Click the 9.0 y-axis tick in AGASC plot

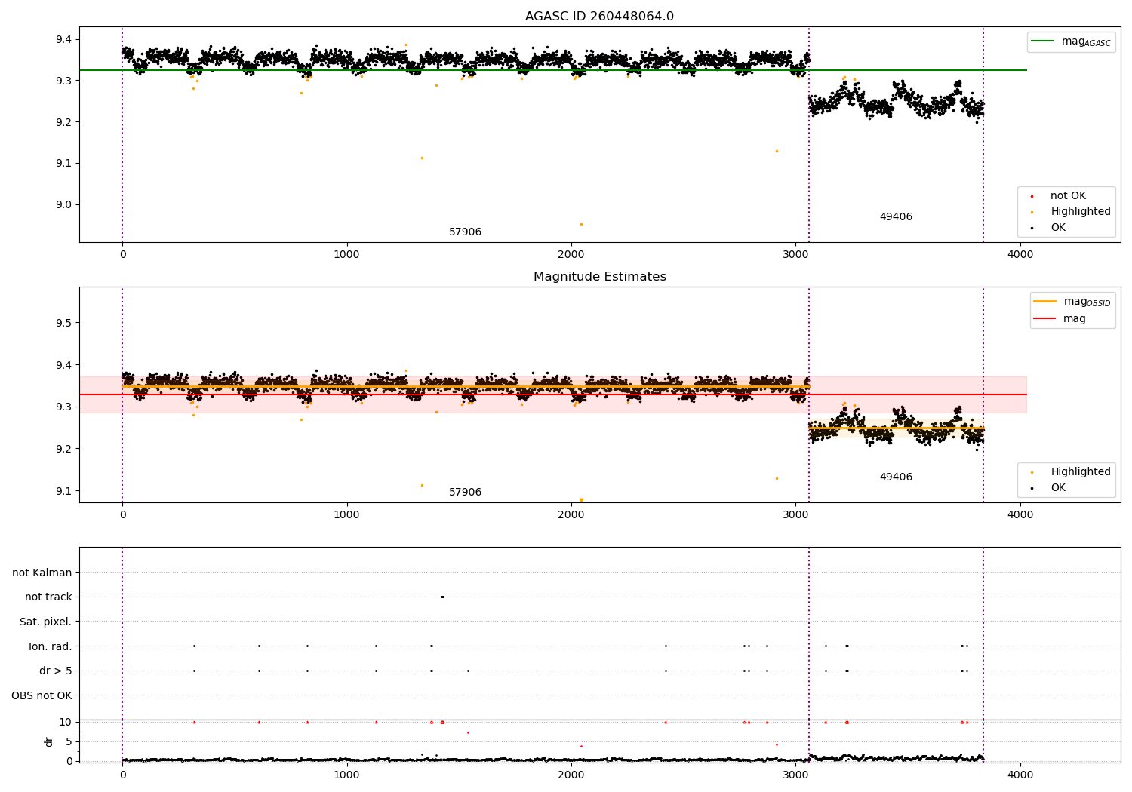pyautogui.click(x=64, y=205)
